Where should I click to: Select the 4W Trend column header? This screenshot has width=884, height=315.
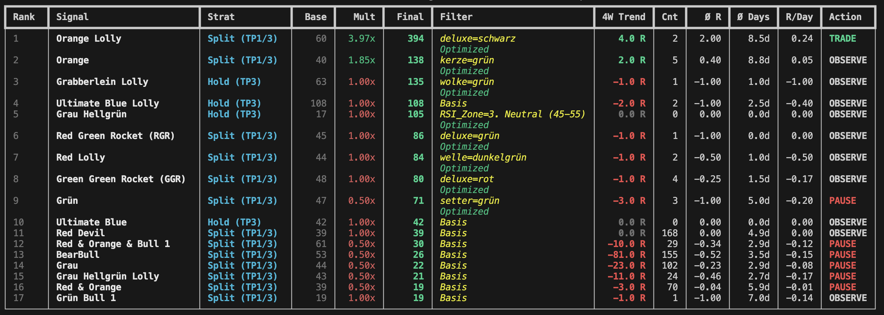[x=623, y=17]
